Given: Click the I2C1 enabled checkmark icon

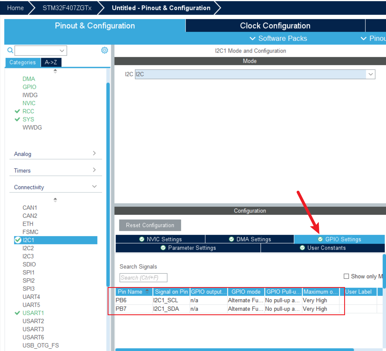Looking at the screenshot, I should (18, 240).
